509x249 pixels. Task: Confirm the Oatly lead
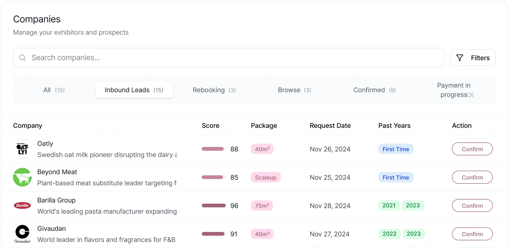click(x=472, y=149)
